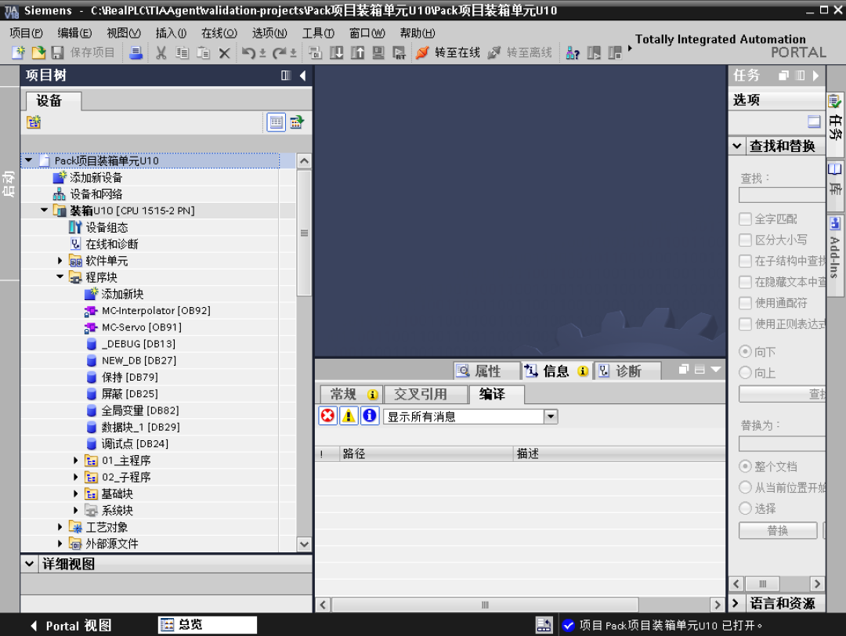Collapse the 详细视图 panel
Screen dimensions: 846x636
pyautogui.click(x=29, y=564)
